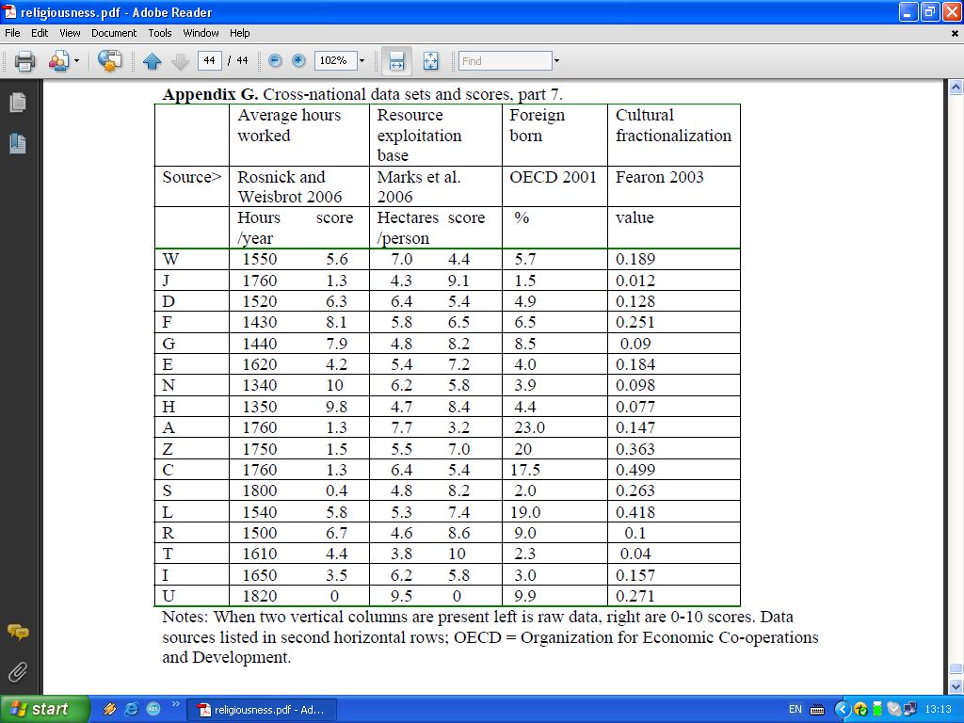The width and height of the screenshot is (964, 723).
Task: Click the Windows start button
Action: click(x=44, y=709)
